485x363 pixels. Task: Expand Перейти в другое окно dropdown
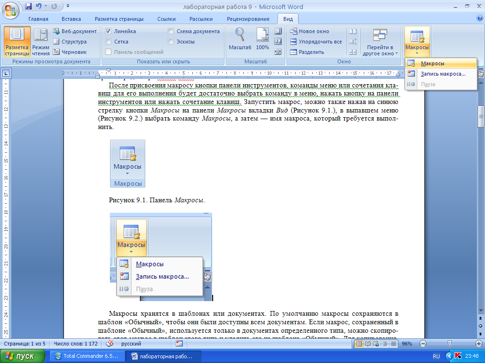[380, 42]
